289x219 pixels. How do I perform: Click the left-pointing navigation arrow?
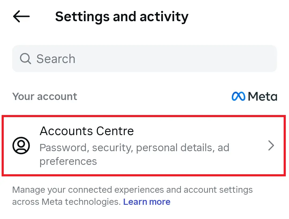pos(21,17)
